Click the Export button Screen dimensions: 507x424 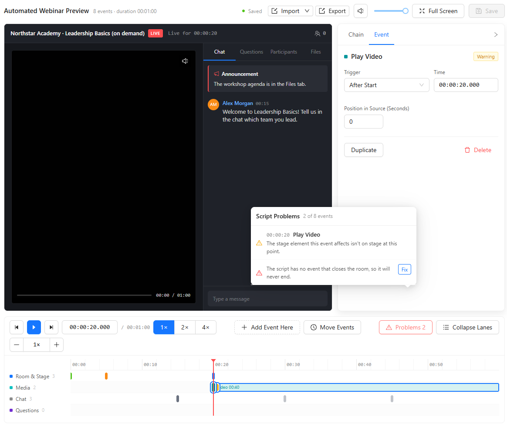coord(332,11)
